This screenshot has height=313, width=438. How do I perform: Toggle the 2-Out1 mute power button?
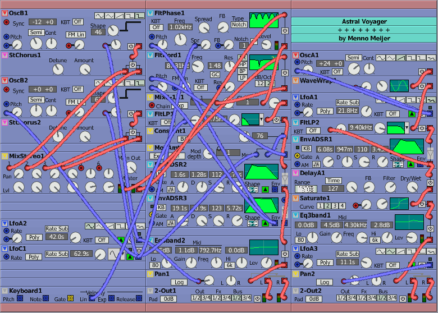(x=257, y=299)
